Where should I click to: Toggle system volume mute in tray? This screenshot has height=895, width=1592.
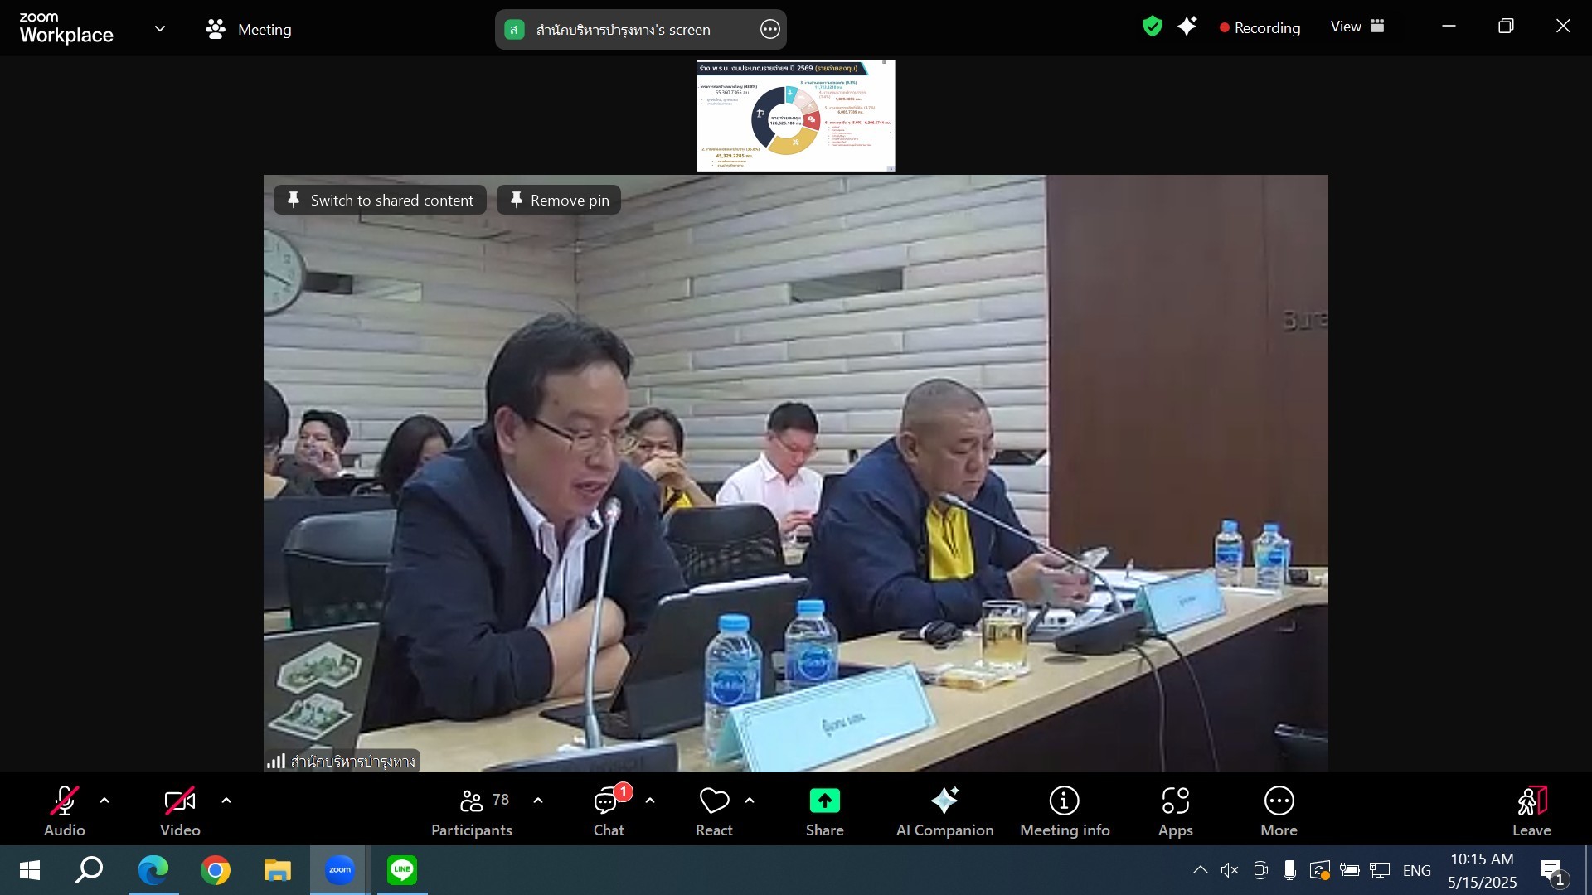point(1230,870)
